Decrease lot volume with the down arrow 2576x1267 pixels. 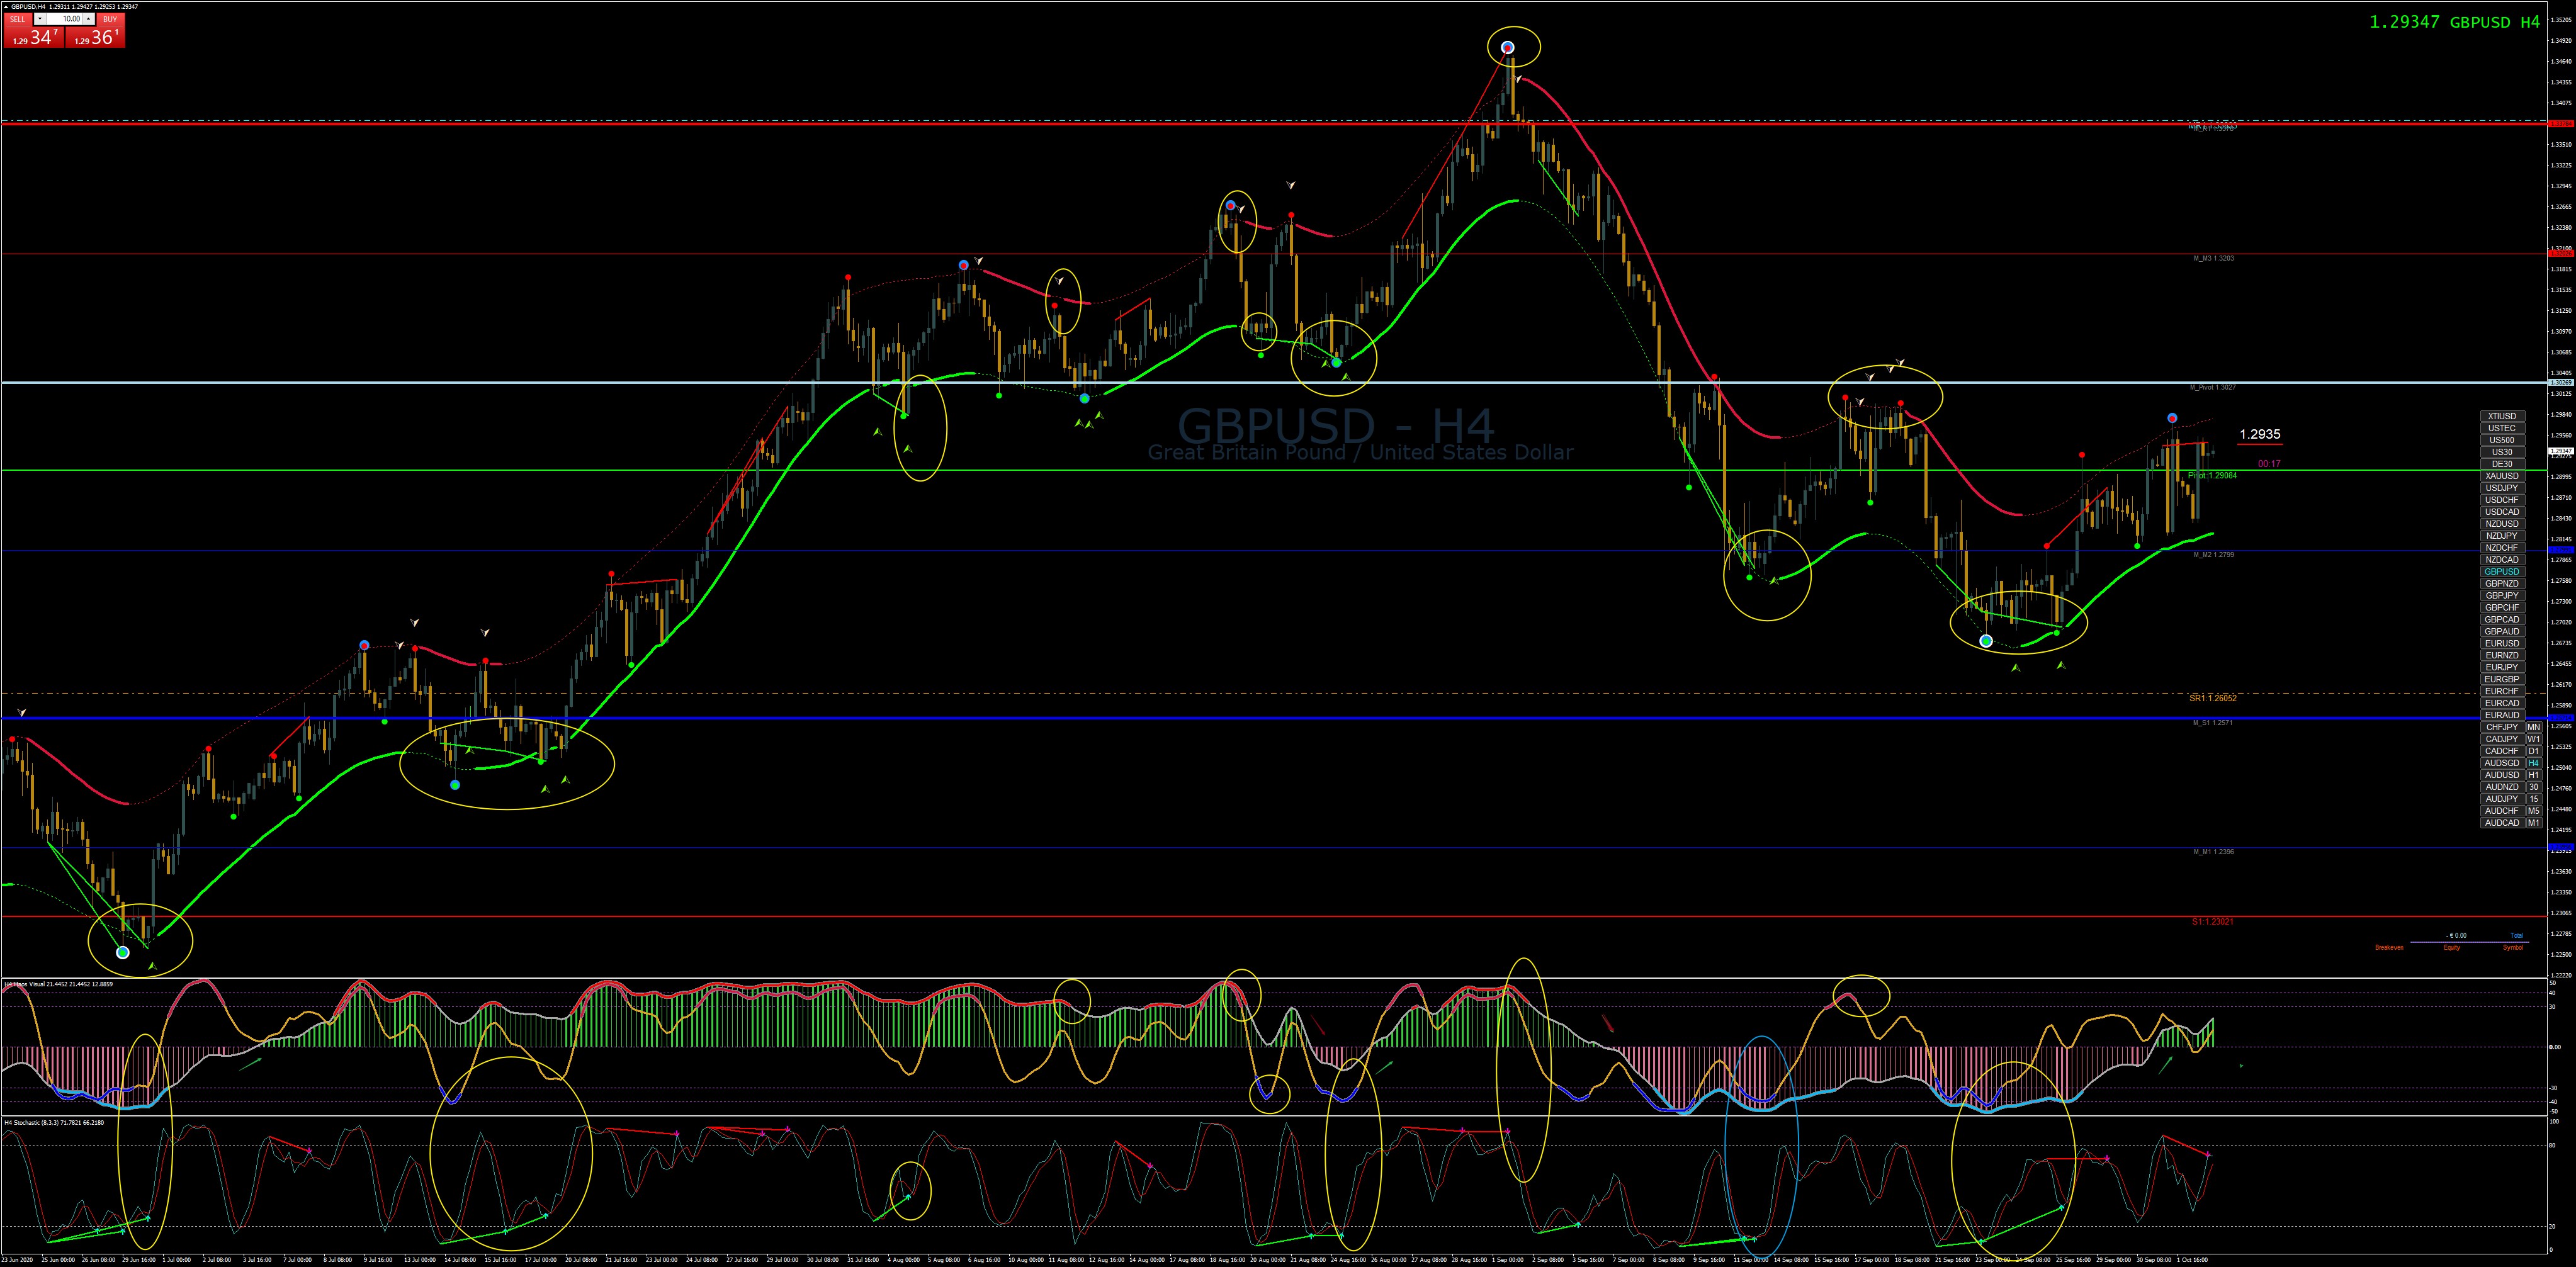(x=40, y=19)
